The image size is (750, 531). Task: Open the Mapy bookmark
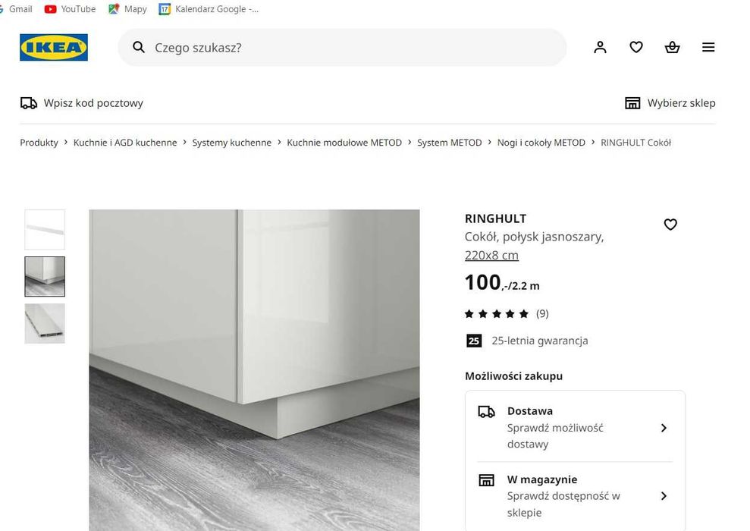pyautogui.click(x=127, y=9)
